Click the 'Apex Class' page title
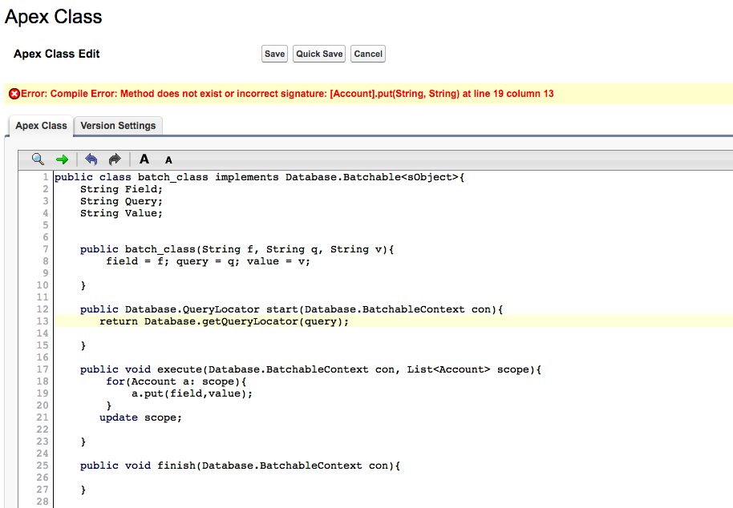This screenshot has width=733, height=508. tap(53, 17)
